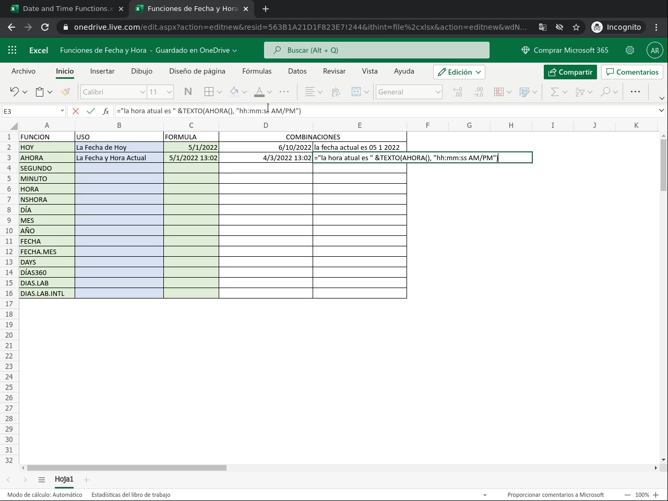Switch to the Insertar ribbon tab

click(102, 71)
